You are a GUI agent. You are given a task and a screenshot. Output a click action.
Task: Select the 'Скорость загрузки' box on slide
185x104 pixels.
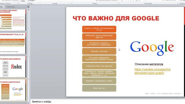(99, 29)
